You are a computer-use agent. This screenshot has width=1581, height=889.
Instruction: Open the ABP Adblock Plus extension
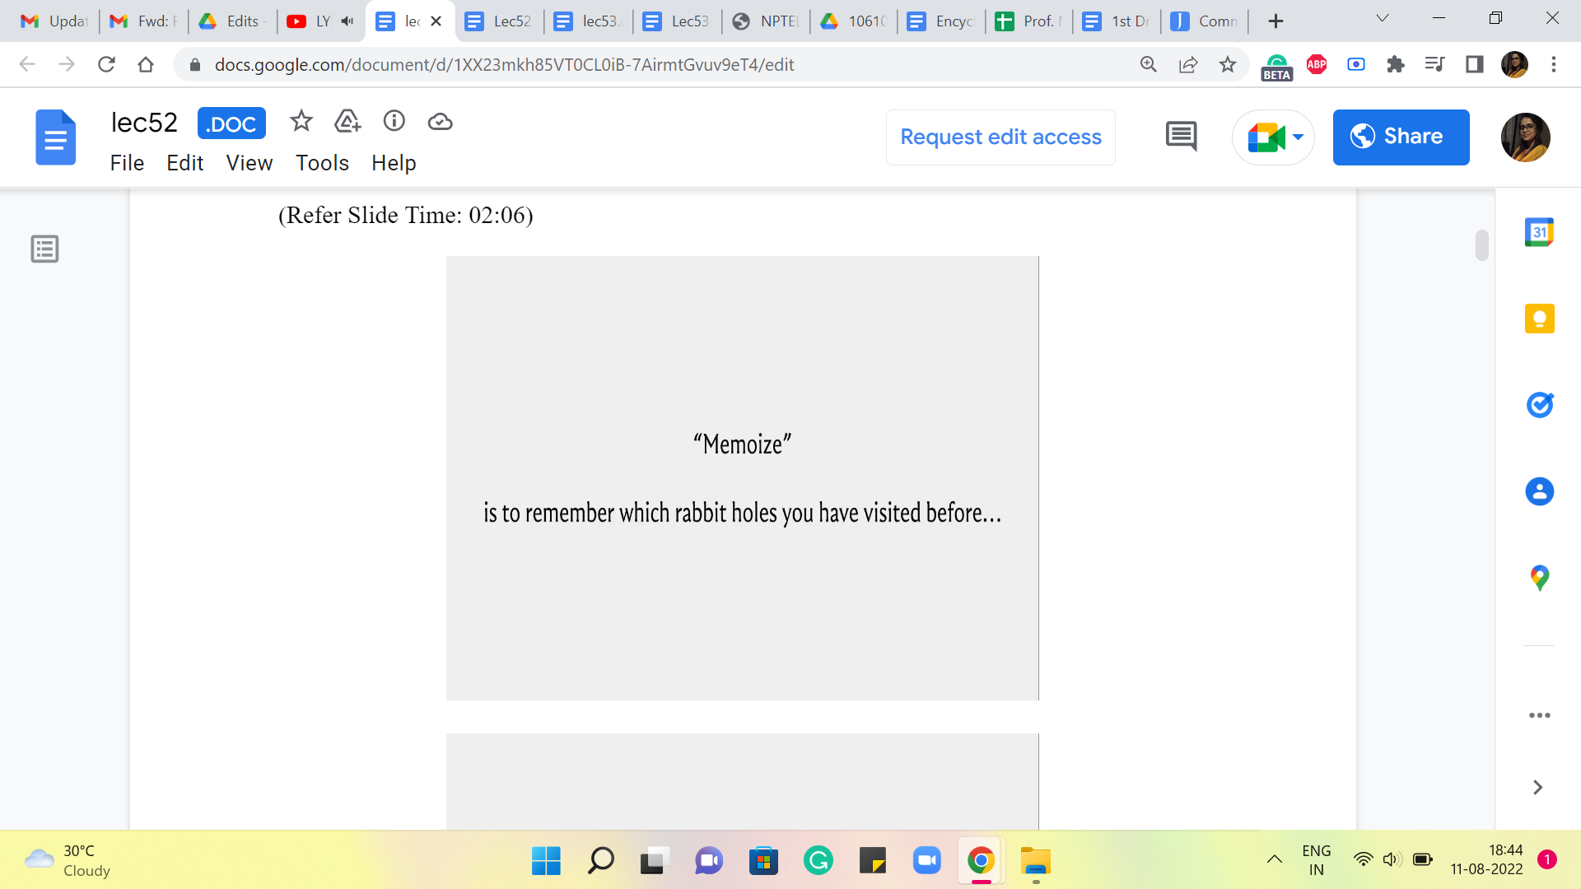[x=1317, y=64]
